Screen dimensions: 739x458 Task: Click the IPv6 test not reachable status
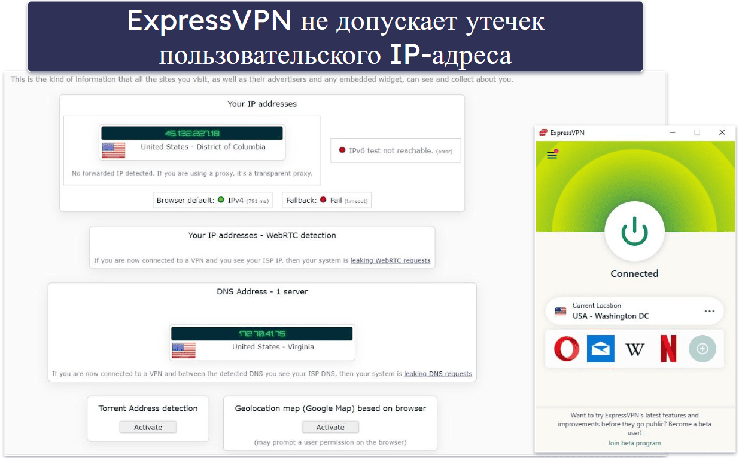point(396,151)
